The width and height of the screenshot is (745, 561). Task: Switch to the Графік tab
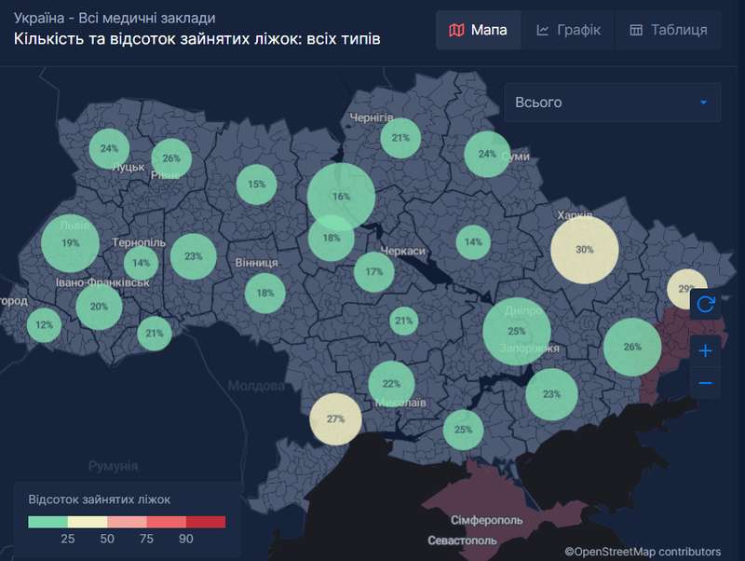point(568,29)
